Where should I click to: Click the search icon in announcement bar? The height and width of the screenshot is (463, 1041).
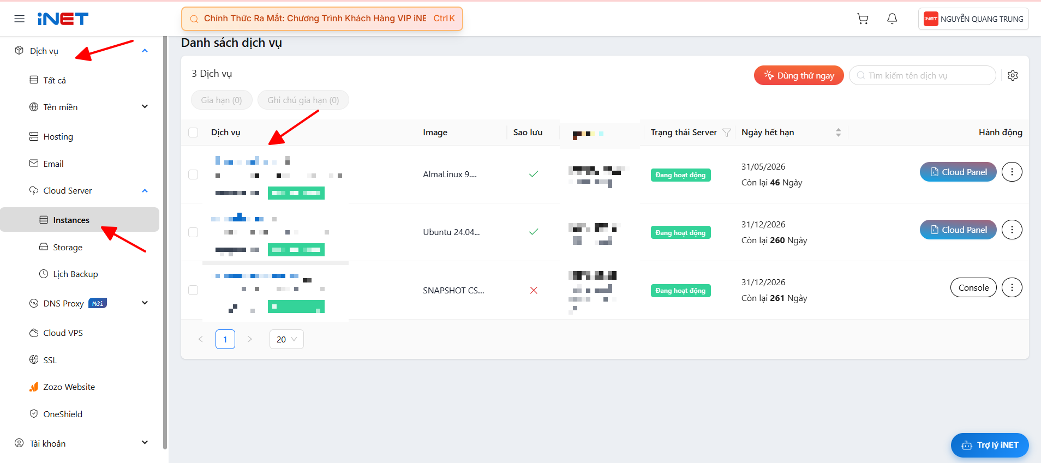coord(194,19)
